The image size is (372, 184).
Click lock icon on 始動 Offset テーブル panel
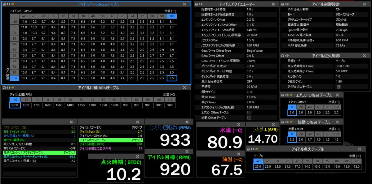click(x=282, y=122)
